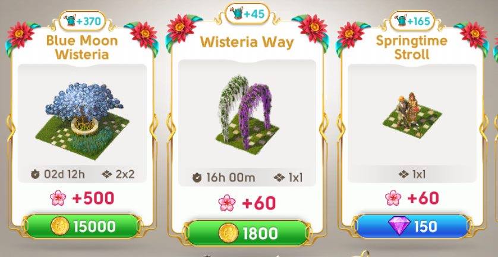Click the size icon next to 2x2
This screenshot has height=257, width=498.
click(107, 174)
